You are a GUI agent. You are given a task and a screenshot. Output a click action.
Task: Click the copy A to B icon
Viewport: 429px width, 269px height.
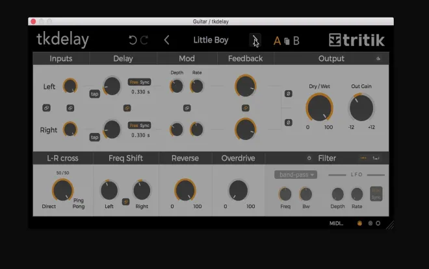(x=287, y=41)
